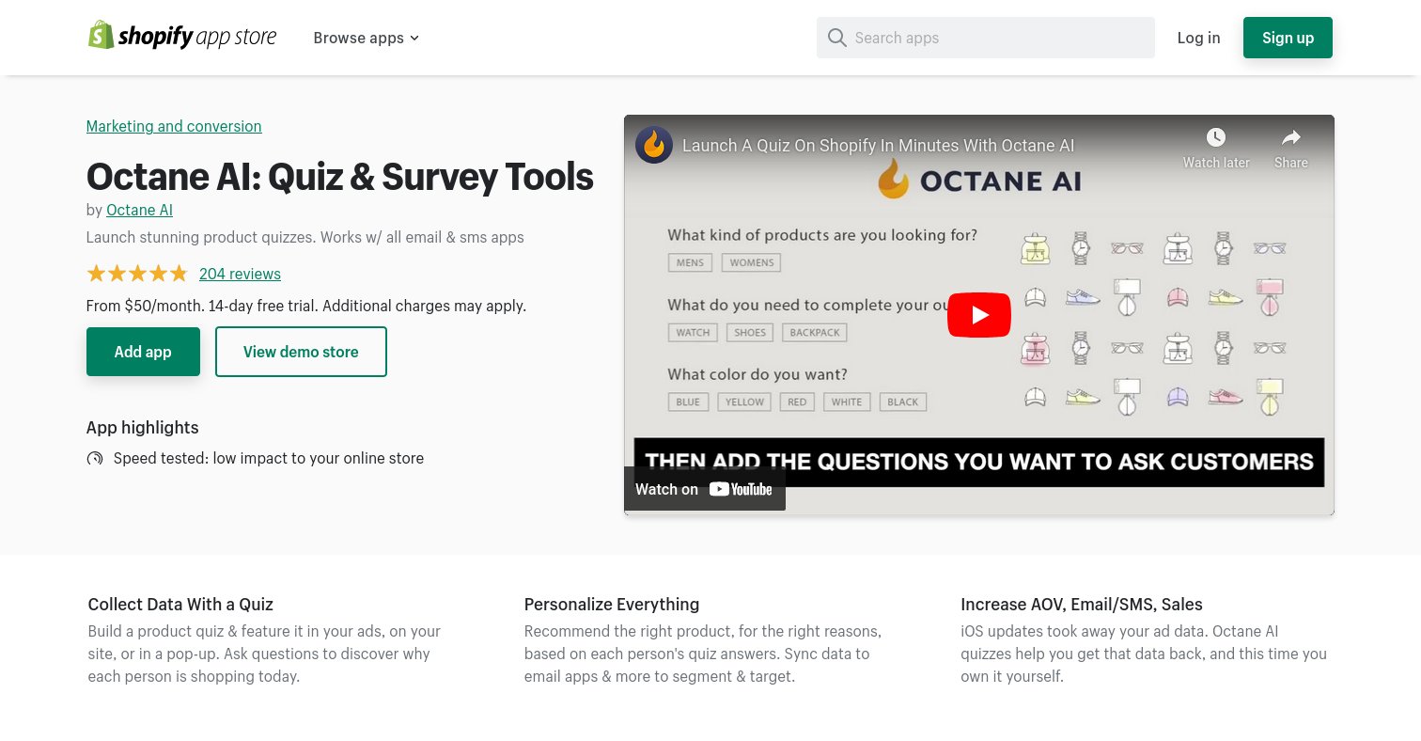Open View demo store
The width and height of the screenshot is (1421, 741).
[301, 352]
